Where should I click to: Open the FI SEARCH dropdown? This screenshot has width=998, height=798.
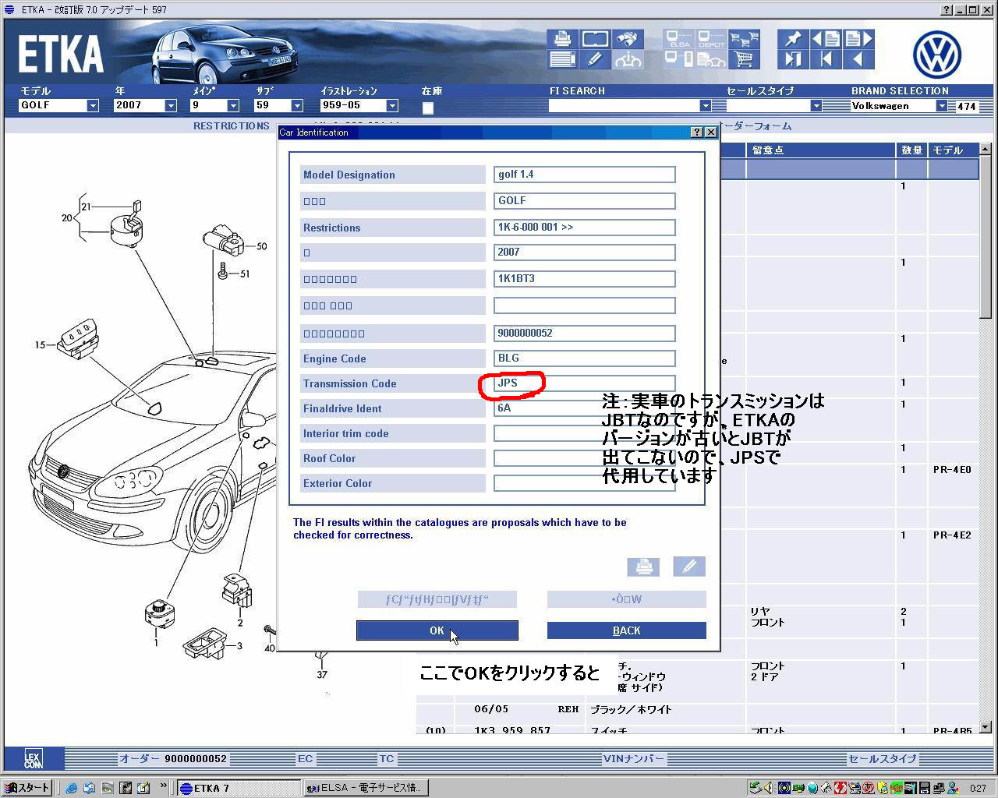[x=706, y=106]
